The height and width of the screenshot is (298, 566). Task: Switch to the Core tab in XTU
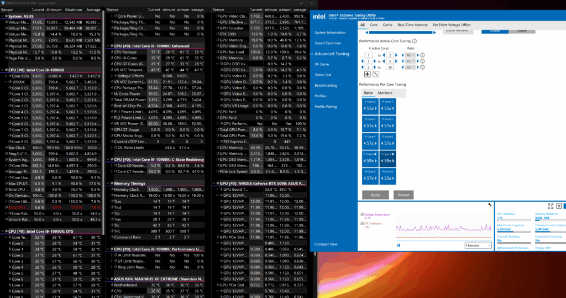pyautogui.click(x=374, y=25)
